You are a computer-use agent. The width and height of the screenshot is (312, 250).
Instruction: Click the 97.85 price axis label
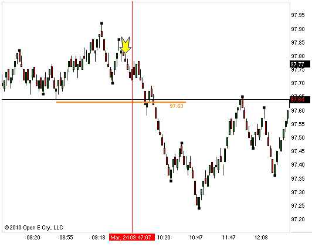tap(298, 43)
